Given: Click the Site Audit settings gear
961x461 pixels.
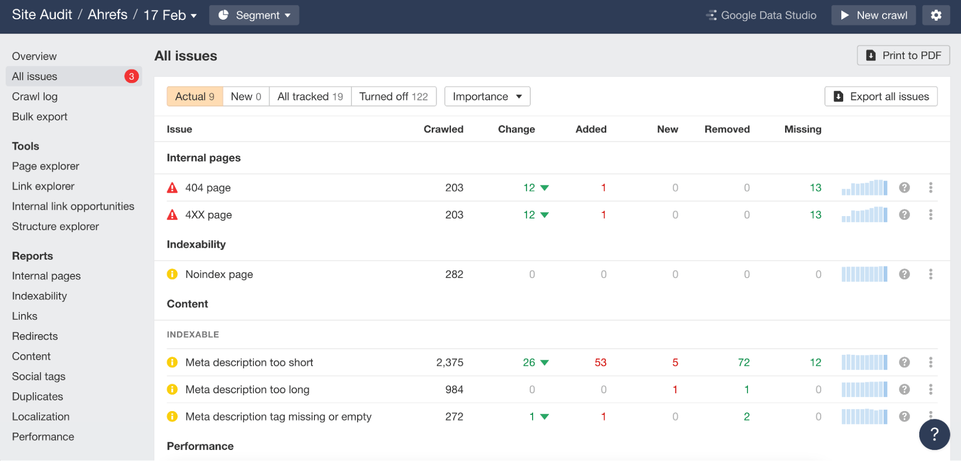Looking at the screenshot, I should point(936,15).
